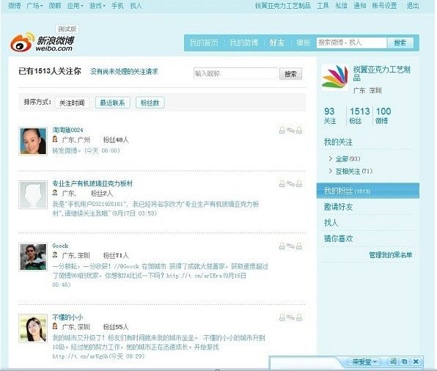Click mutual-follow icon for 专业生产有机玻璃亚克力板材
The width and height of the screenshot is (437, 371).
click(290, 184)
